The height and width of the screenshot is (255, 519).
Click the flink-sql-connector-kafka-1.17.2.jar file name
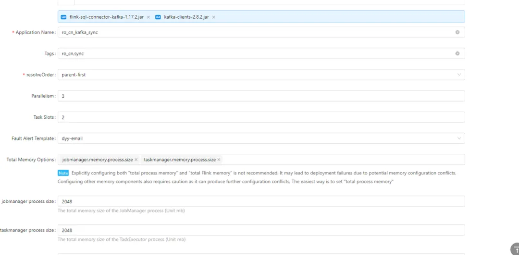coord(106,17)
